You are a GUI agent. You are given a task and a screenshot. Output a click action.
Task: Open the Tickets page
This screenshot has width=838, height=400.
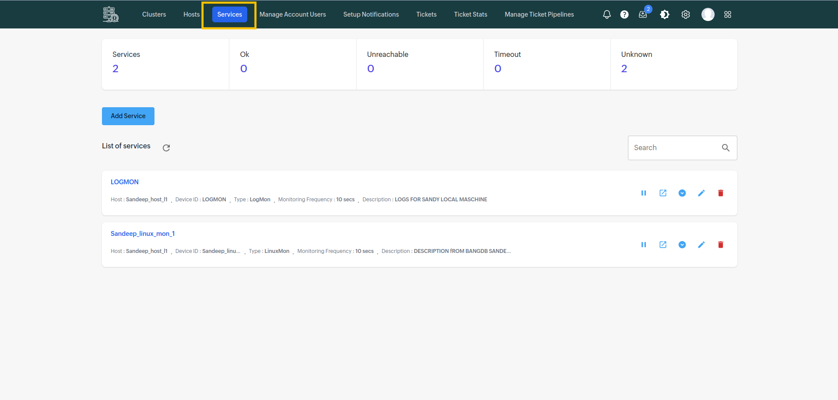(x=426, y=14)
